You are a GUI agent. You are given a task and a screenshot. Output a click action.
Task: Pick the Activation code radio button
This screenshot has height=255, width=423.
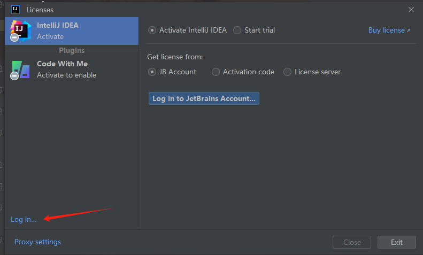pos(216,72)
